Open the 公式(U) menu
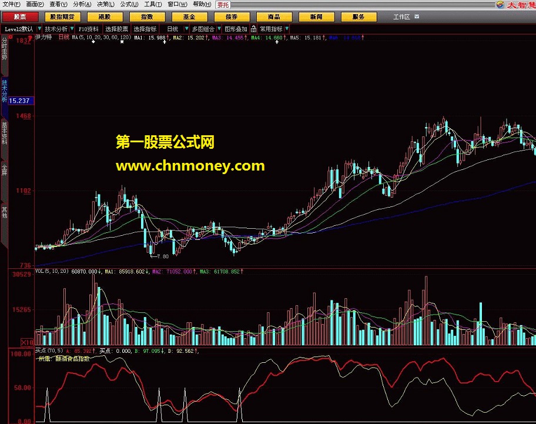 click(129, 5)
